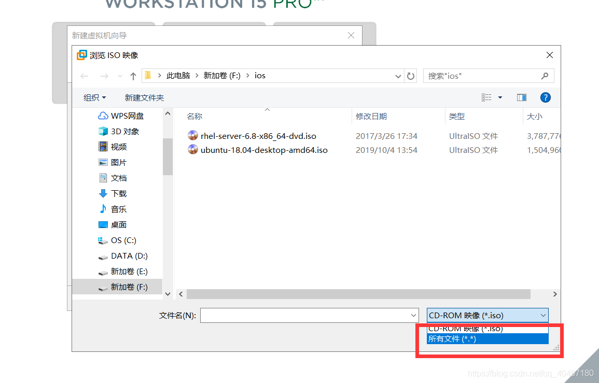
Task: Open help with question mark icon
Action: point(545,97)
